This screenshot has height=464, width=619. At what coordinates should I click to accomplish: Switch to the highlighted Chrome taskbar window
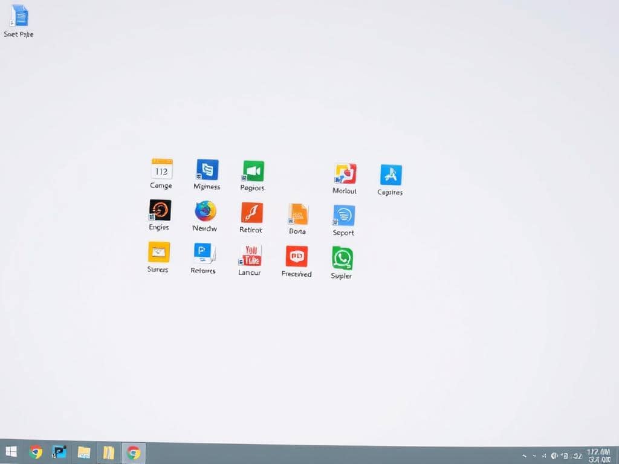pyautogui.click(x=134, y=453)
